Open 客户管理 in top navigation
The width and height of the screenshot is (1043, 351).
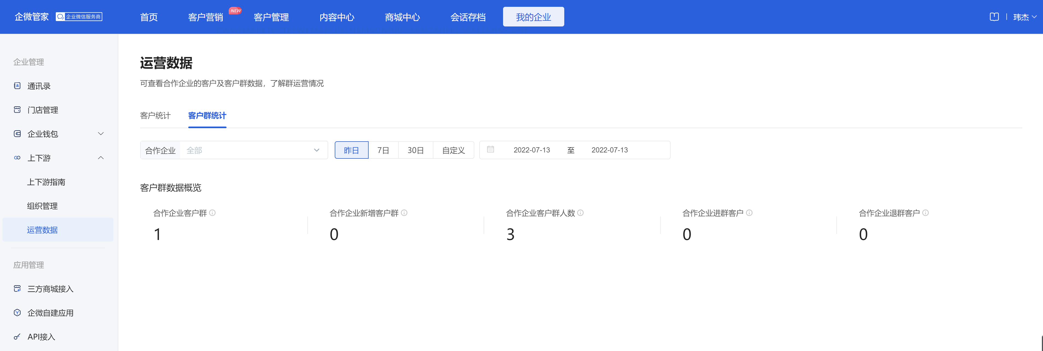(x=271, y=17)
